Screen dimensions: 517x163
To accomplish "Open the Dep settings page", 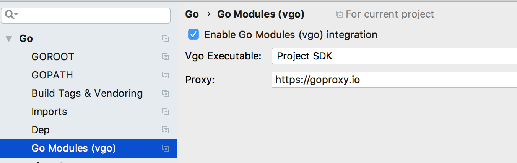I will point(41,130).
